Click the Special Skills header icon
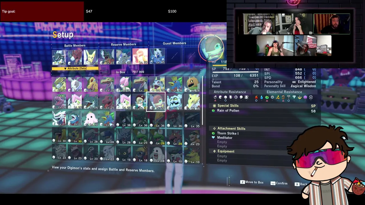The image size is (365, 205). 214,106
